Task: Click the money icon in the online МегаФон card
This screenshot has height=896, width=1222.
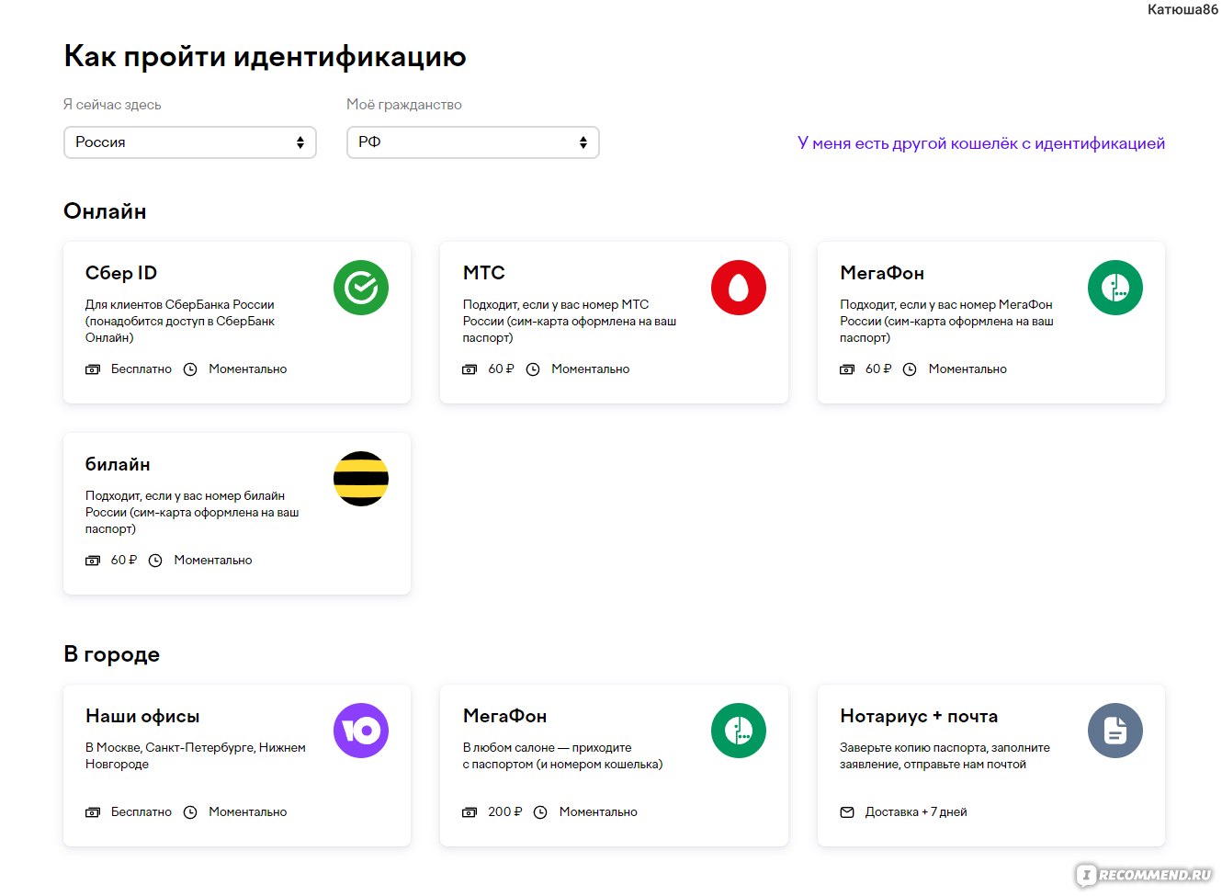Action: 847,369
